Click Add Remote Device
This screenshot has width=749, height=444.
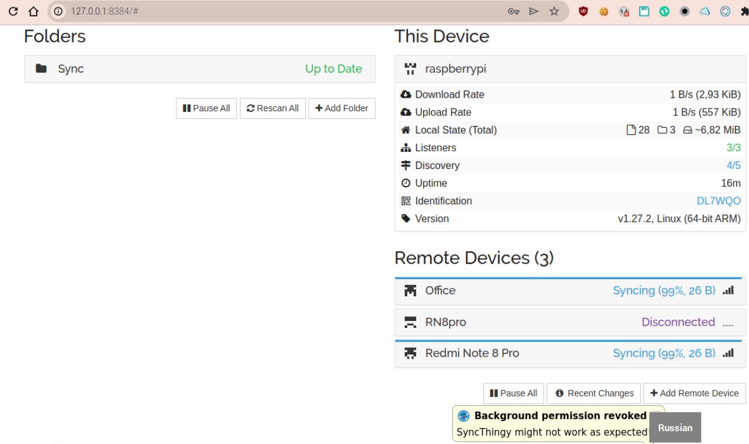click(x=695, y=393)
